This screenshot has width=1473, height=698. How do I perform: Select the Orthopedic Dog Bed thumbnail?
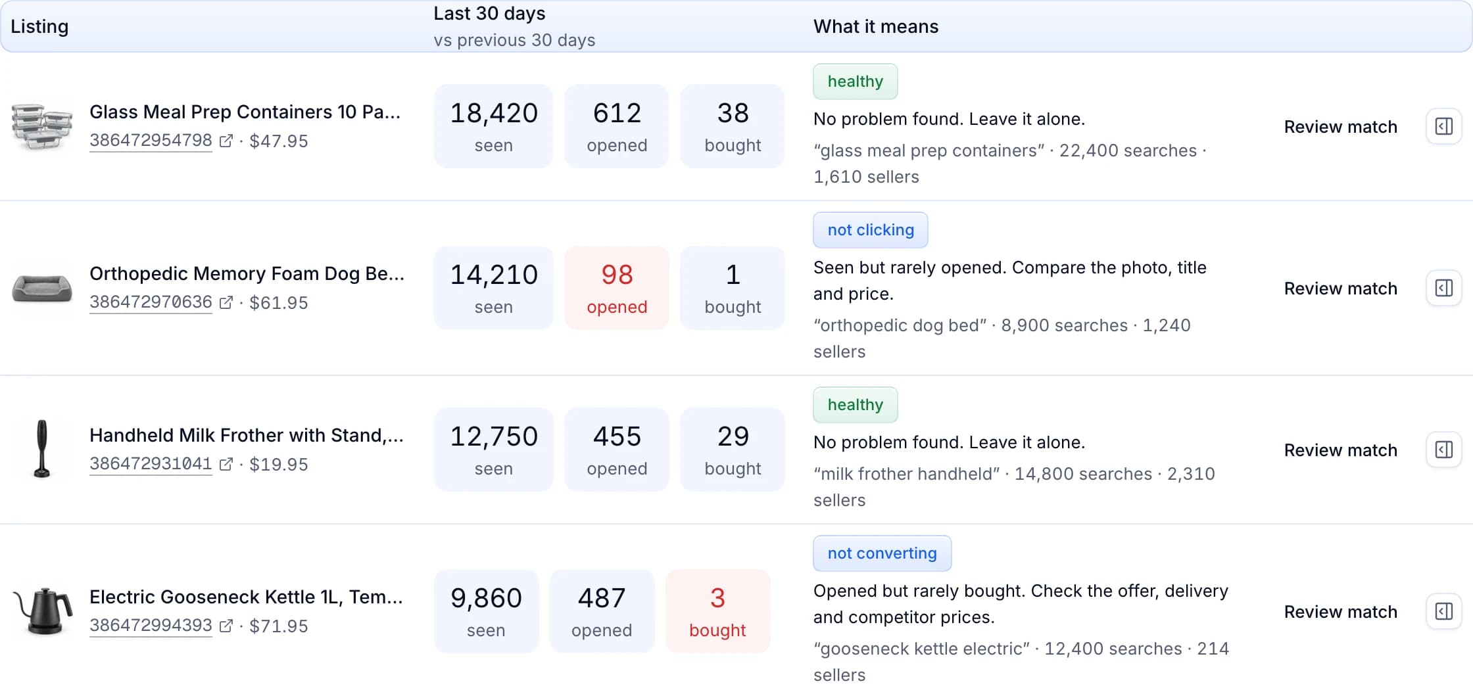click(x=42, y=288)
